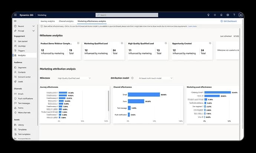Click the lightbulb assistant icon in header
Viewport: 256px width, 153px height.
208,15
